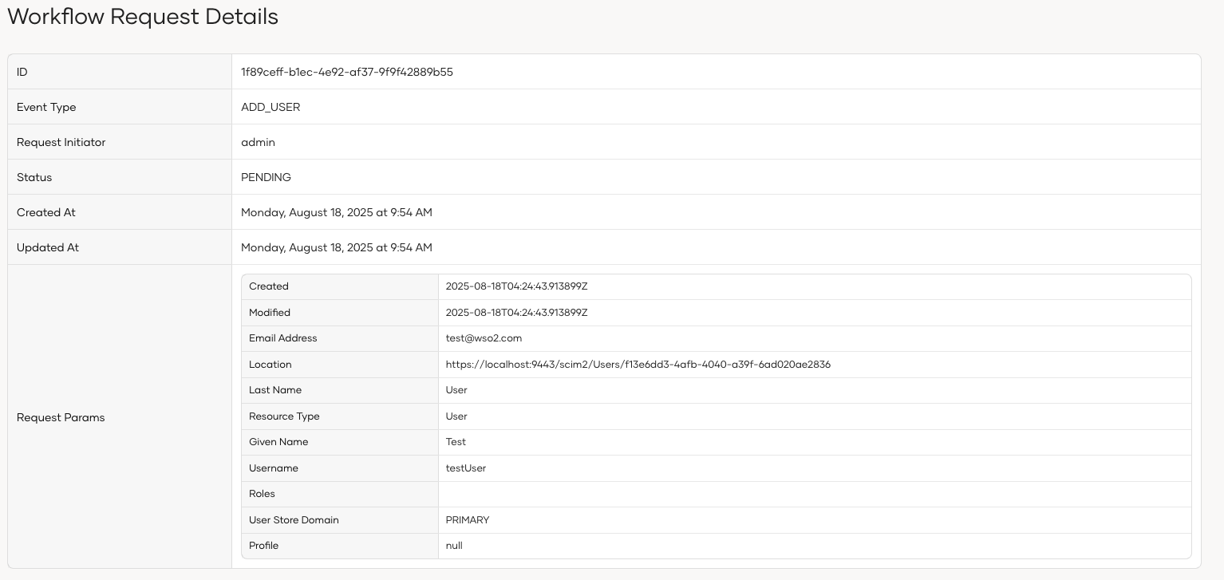
Task: Select the Created date in Request Params
Action: [517, 286]
